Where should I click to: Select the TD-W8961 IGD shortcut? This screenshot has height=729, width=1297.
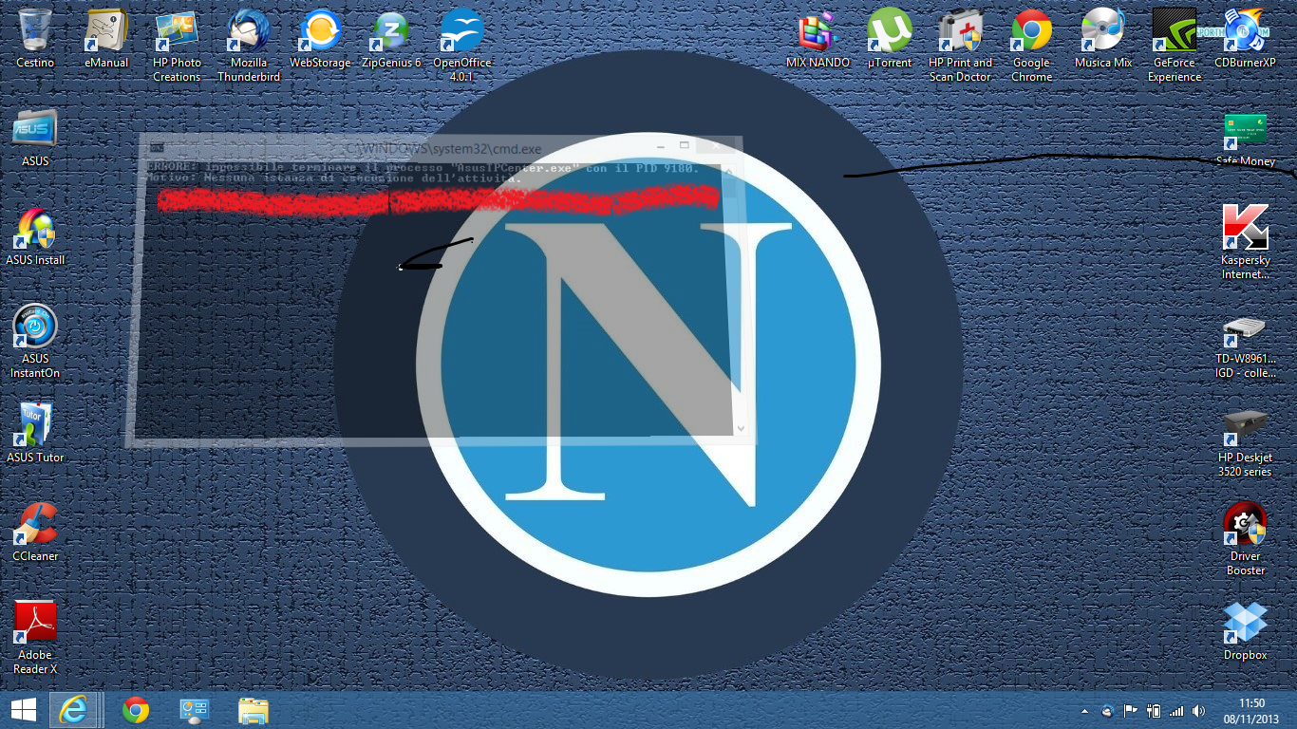point(1245,347)
